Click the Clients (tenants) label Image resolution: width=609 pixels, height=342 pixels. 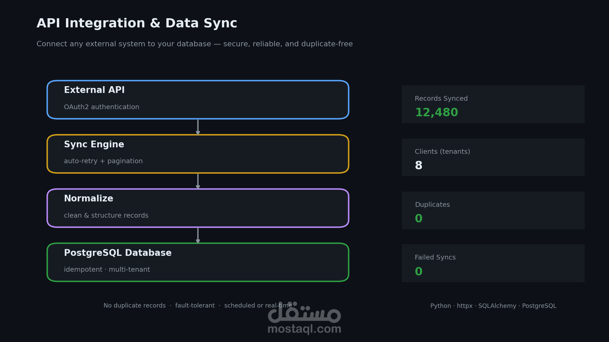coord(443,151)
